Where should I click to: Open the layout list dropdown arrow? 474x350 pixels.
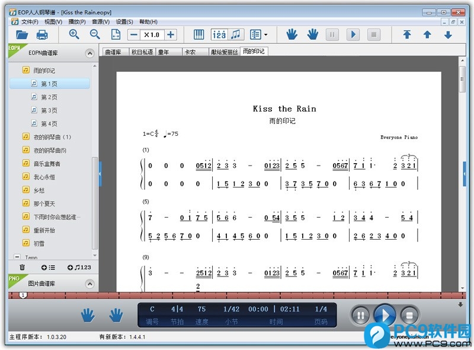[x=265, y=35]
